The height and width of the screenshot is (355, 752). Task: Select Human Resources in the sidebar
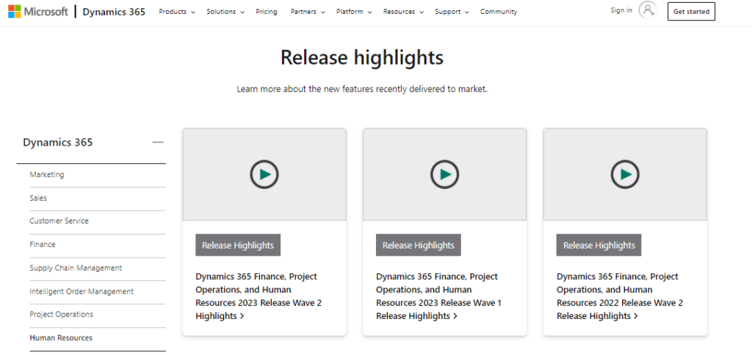click(x=61, y=338)
